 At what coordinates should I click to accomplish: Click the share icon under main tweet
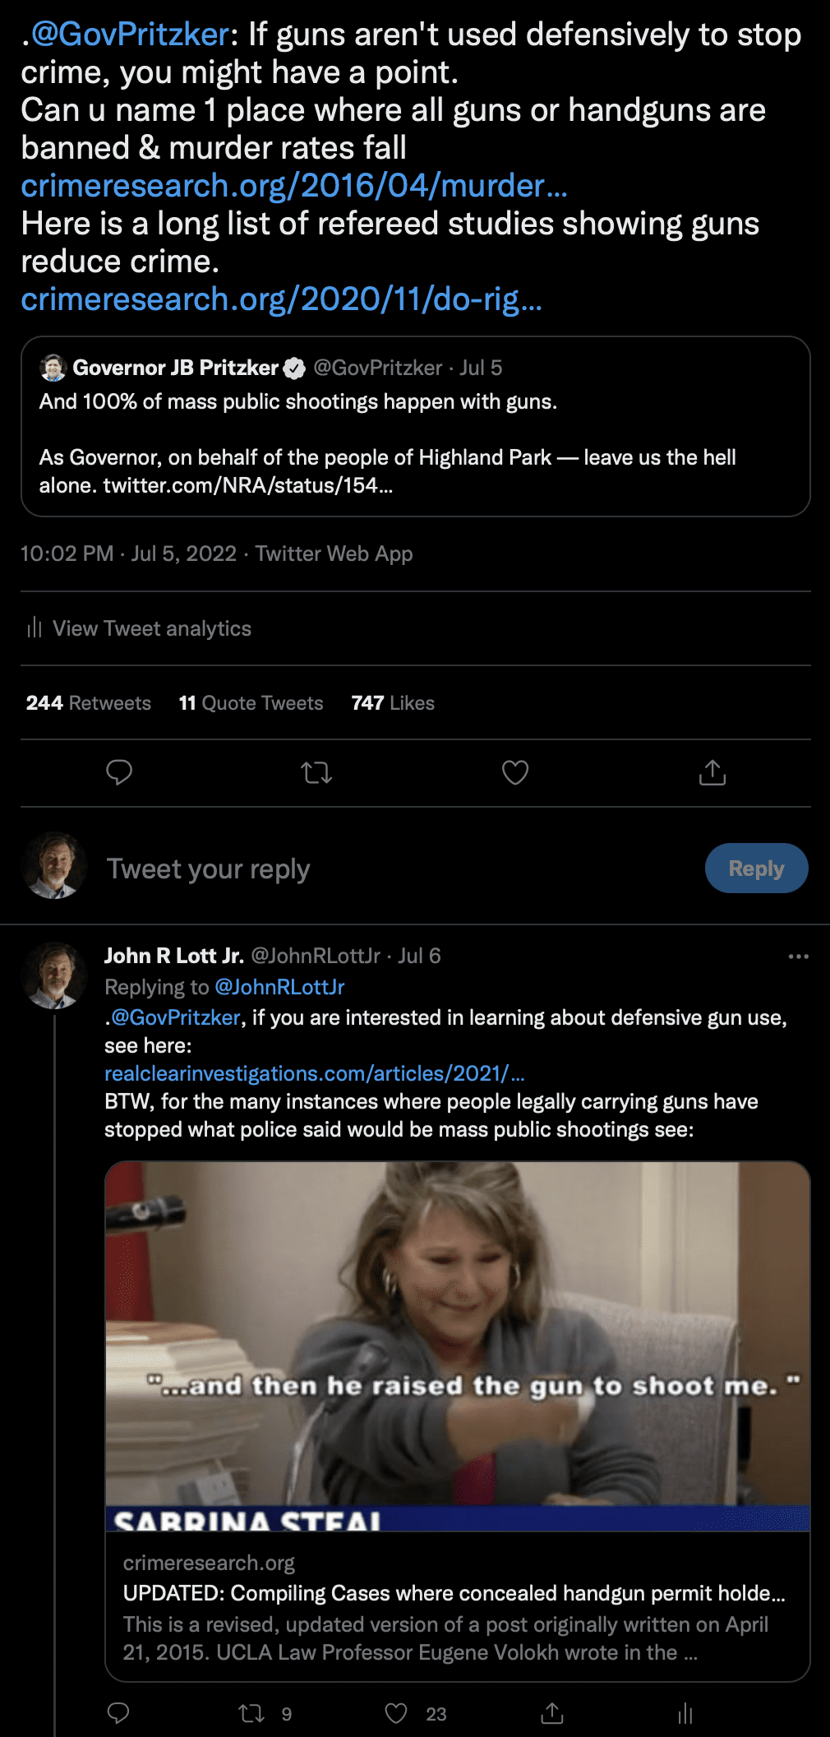click(712, 772)
